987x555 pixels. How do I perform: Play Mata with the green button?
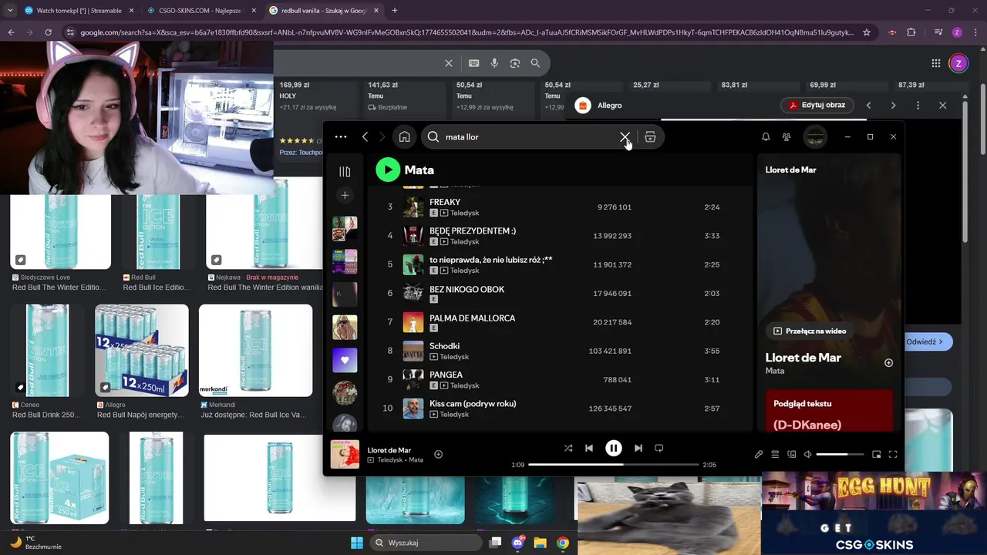click(x=388, y=170)
